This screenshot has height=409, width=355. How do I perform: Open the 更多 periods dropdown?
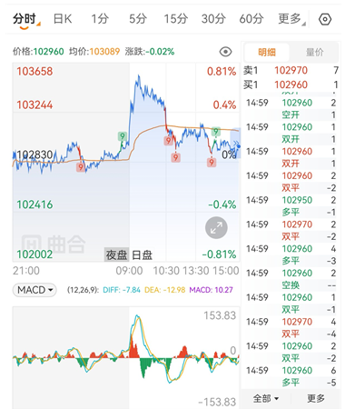[291, 19]
